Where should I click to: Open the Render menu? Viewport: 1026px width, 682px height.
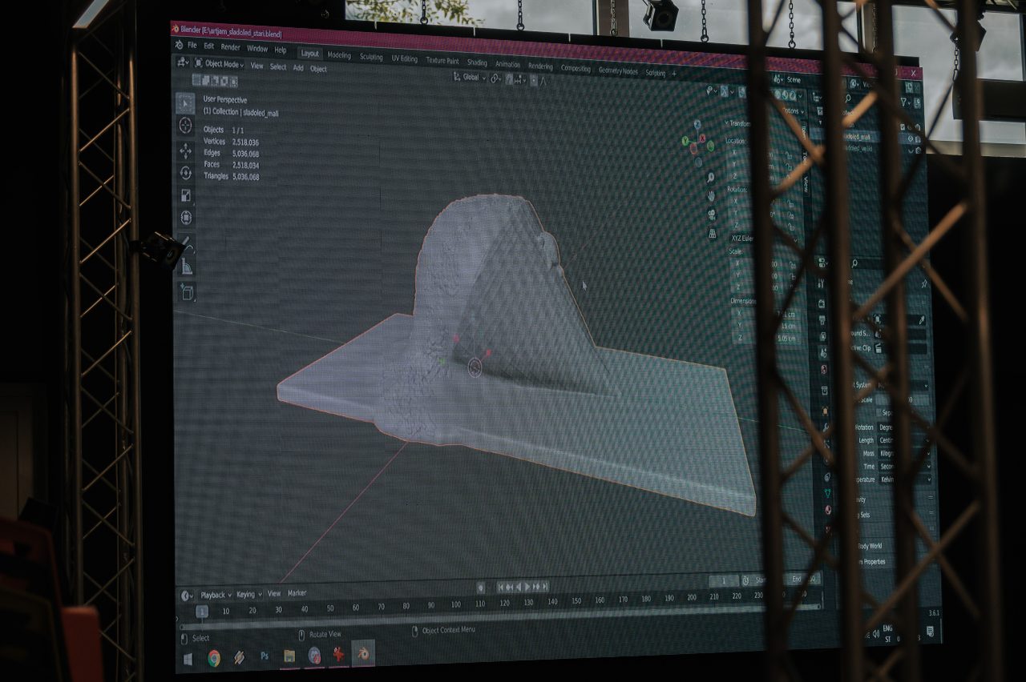[x=230, y=48]
